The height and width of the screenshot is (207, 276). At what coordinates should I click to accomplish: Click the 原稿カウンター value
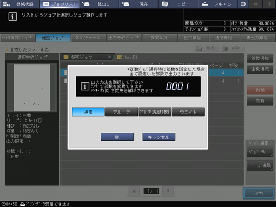[x=225, y=23]
